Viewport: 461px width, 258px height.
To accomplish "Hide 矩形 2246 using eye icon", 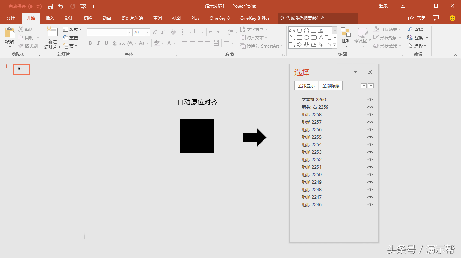I will point(370,205).
